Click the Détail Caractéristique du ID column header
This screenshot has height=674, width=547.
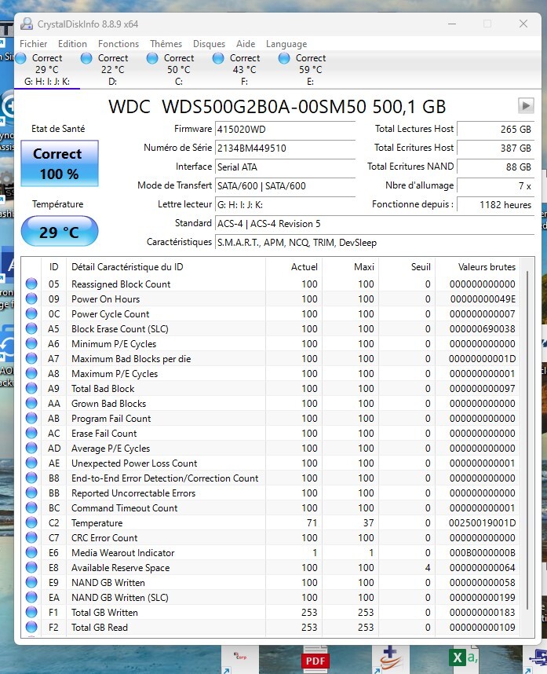point(166,267)
